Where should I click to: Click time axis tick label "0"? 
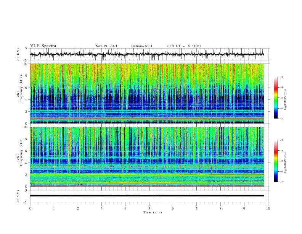30,208
